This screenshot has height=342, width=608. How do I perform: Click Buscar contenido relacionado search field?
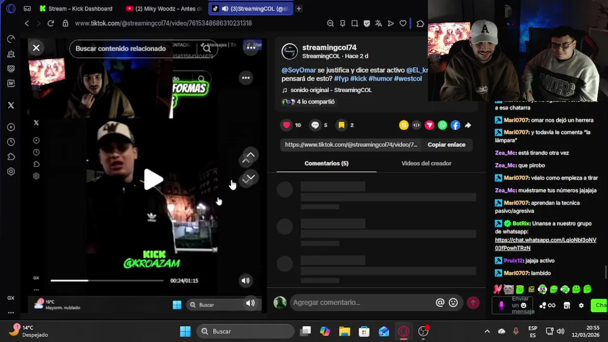pyautogui.click(x=143, y=48)
